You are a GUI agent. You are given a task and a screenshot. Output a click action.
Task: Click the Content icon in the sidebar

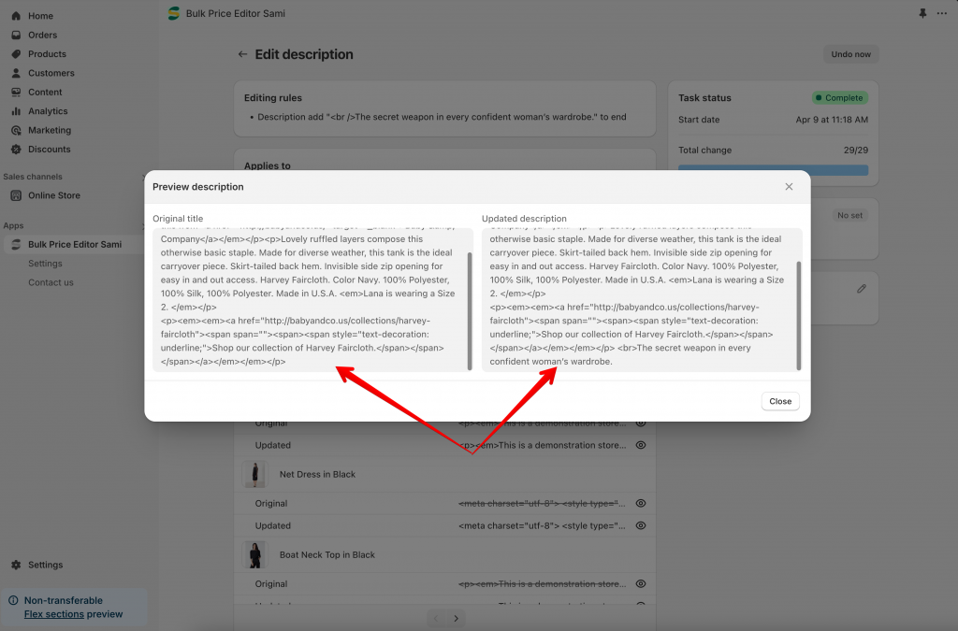click(x=17, y=93)
